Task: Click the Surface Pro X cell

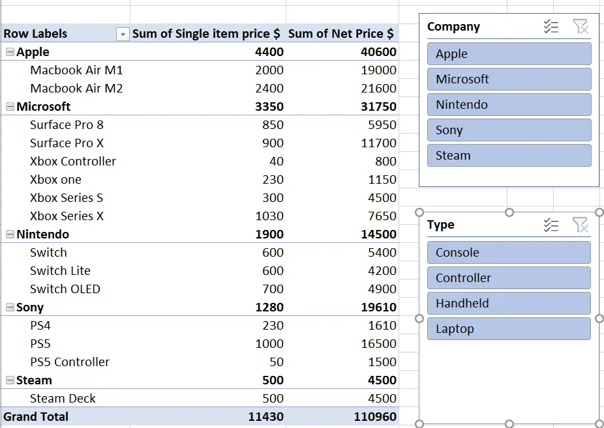Action: [67, 143]
